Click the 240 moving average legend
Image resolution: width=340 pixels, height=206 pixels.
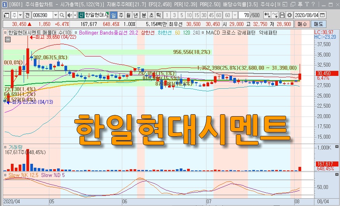(196, 33)
